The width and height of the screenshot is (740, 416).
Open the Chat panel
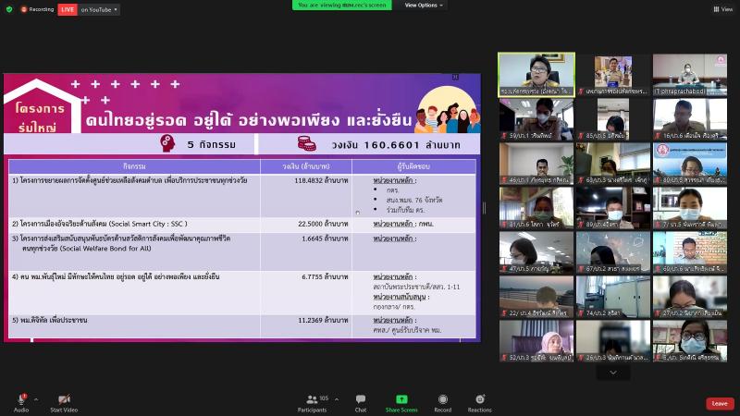pyautogui.click(x=361, y=403)
